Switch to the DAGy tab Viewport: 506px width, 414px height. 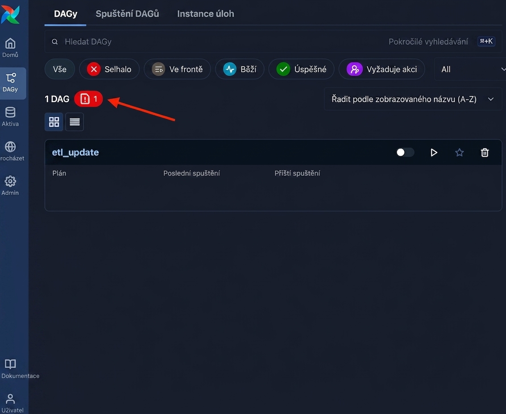[x=66, y=14]
